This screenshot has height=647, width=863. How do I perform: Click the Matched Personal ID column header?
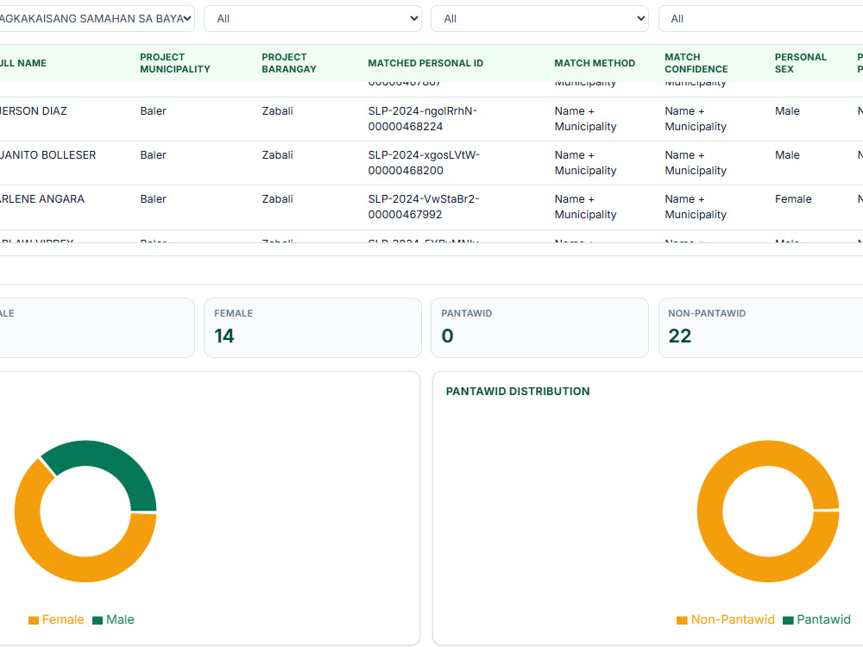[425, 63]
